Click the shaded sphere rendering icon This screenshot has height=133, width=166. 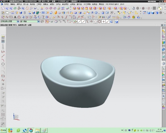coord(134,8)
